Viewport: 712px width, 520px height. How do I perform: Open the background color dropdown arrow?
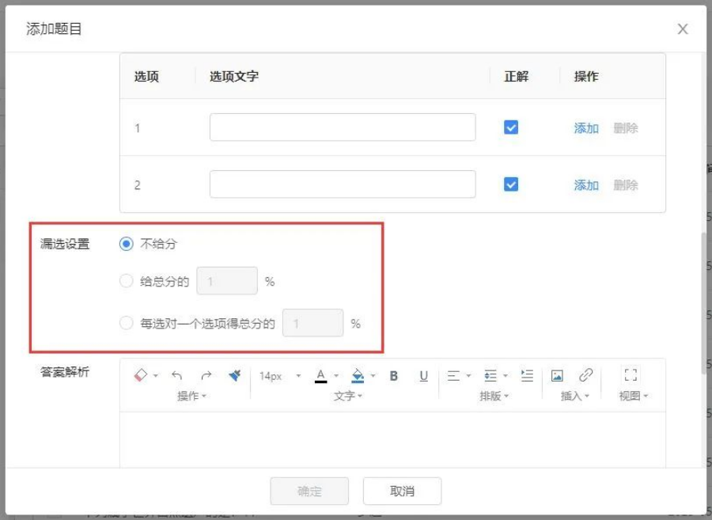tap(373, 376)
